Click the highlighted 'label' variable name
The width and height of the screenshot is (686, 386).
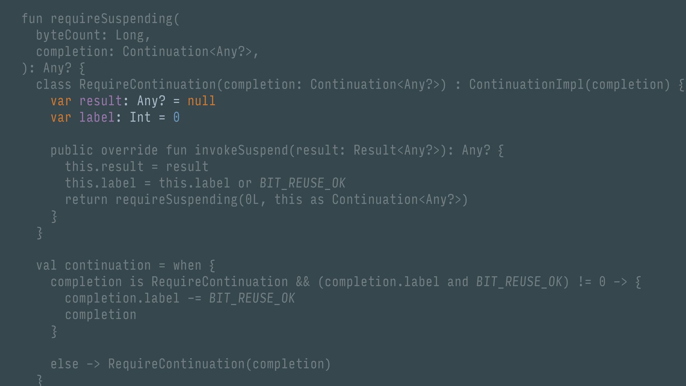(x=97, y=118)
